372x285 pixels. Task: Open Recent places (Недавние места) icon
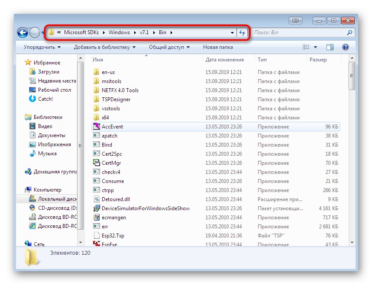[x=32, y=80]
